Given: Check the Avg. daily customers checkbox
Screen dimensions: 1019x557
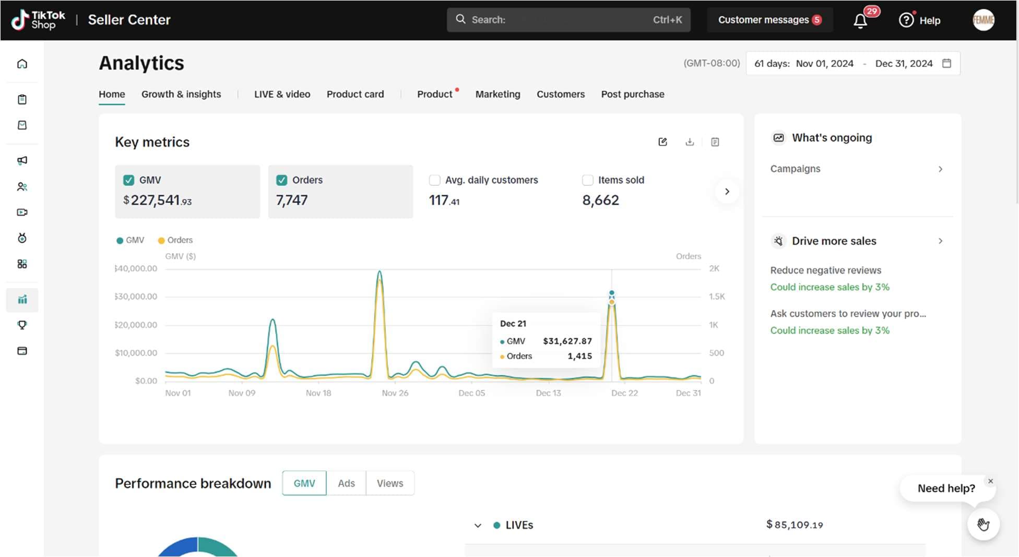Looking at the screenshot, I should tap(434, 180).
